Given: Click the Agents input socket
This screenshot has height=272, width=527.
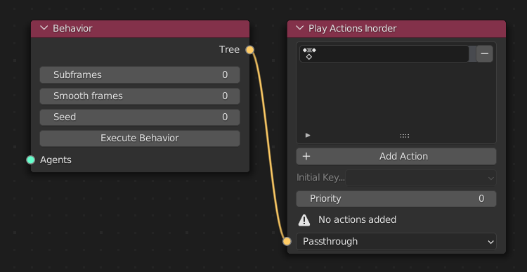Looking at the screenshot, I should point(31,160).
